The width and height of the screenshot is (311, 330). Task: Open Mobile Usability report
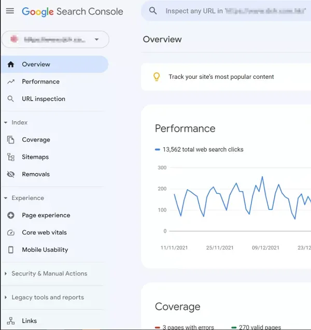[x=45, y=250]
